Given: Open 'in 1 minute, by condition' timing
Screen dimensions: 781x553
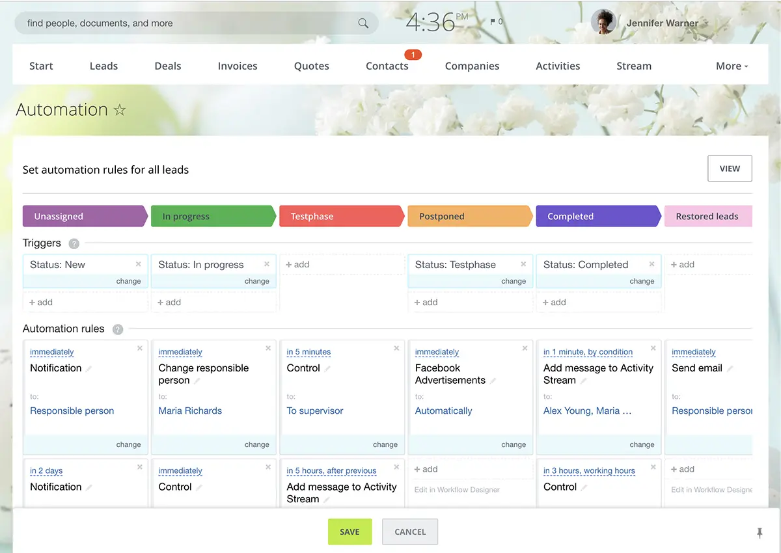Looking at the screenshot, I should [588, 352].
